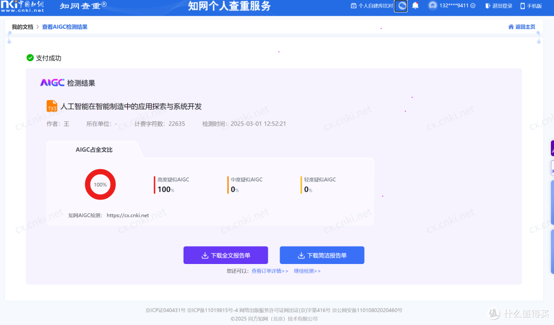Click the 京ICP证040431号 footer link
Viewport: 554px width, 325px height.
165,310
